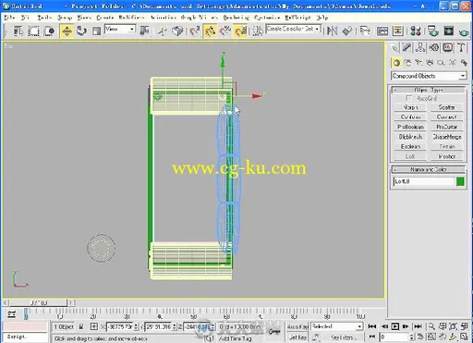Open the Mirror tool in main toolbar
The width and height of the screenshot is (473, 343).
click(x=333, y=31)
